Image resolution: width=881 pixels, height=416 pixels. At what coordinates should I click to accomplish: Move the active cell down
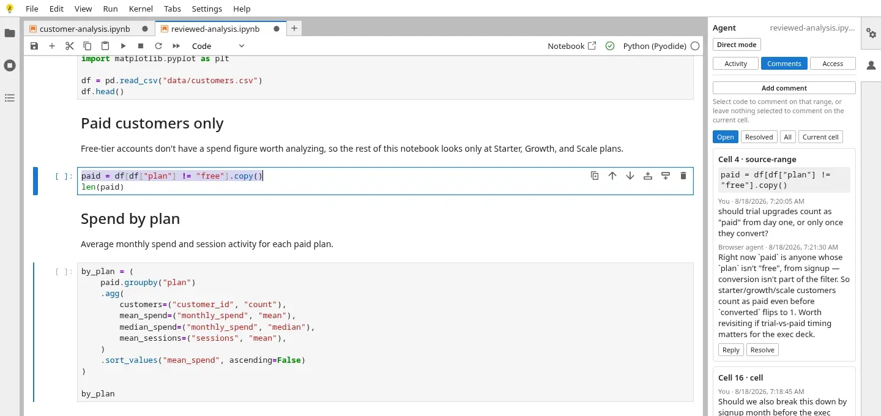tap(630, 176)
